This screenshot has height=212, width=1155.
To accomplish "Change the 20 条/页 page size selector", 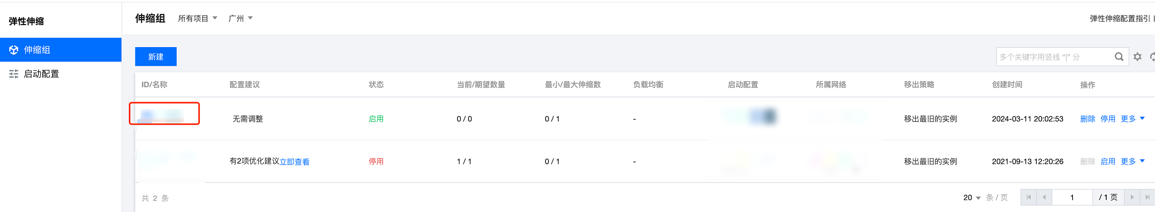I will pyautogui.click(x=972, y=197).
